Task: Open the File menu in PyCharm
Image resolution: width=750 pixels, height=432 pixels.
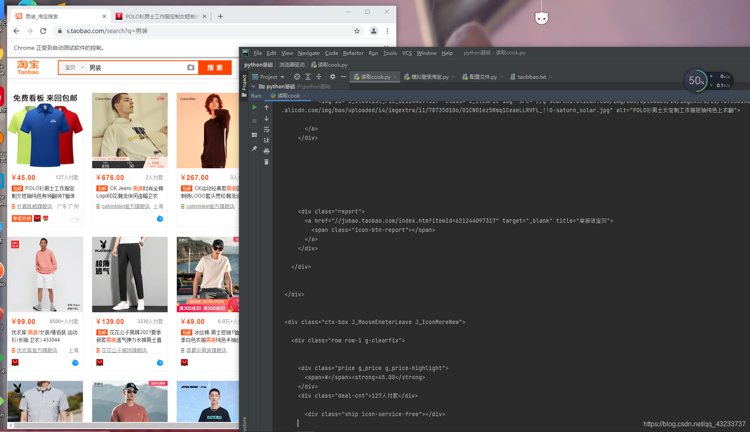Action: 258,53
